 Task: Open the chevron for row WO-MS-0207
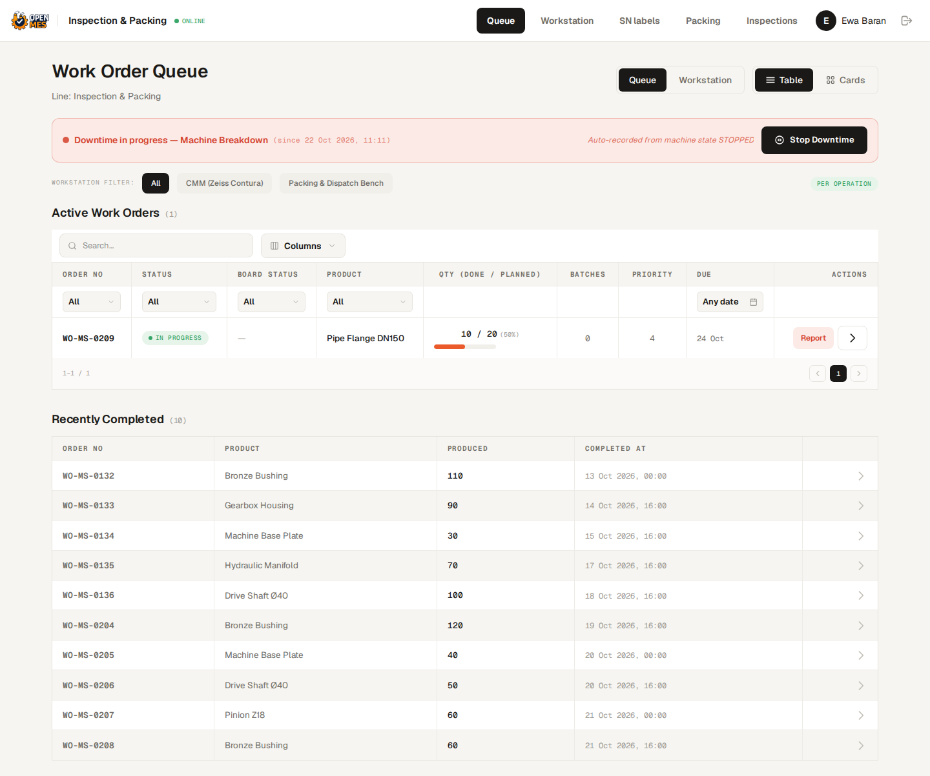click(861, 715)
